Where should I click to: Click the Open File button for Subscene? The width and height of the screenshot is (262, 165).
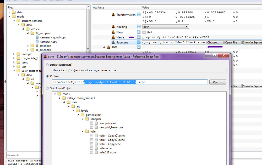tap(233, 42)
